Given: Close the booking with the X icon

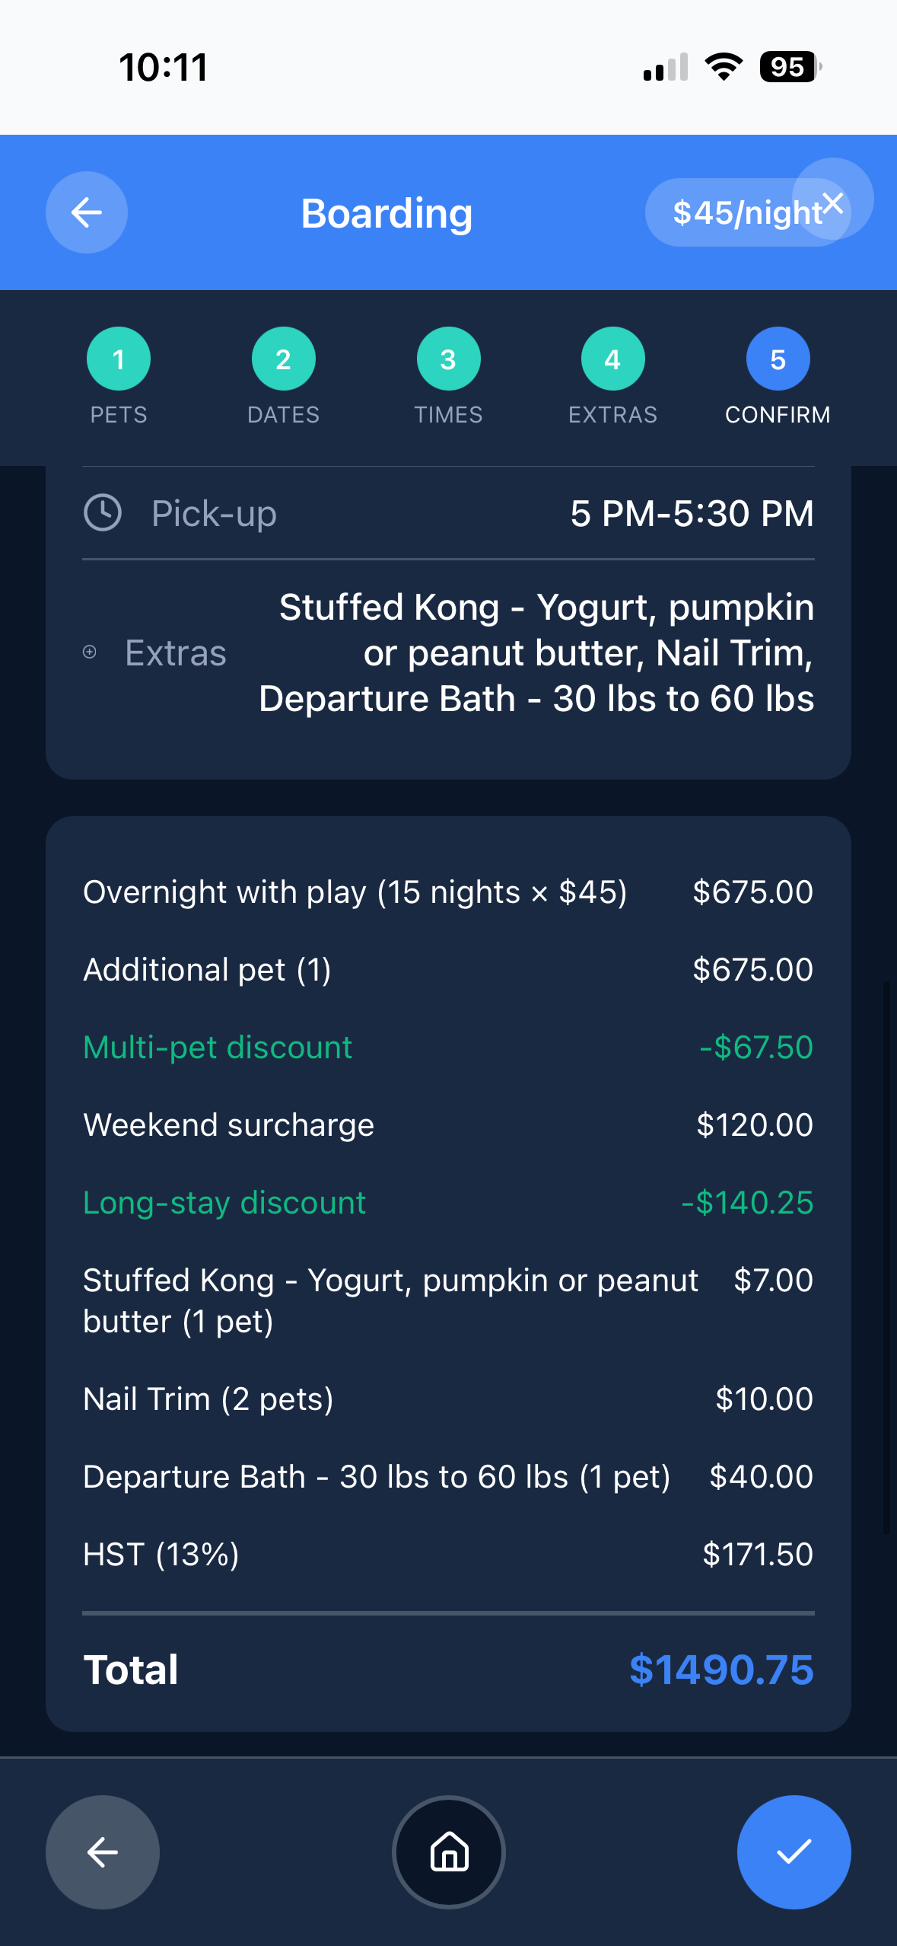Looking at the screenshot, I should click(x=834, y=202).
